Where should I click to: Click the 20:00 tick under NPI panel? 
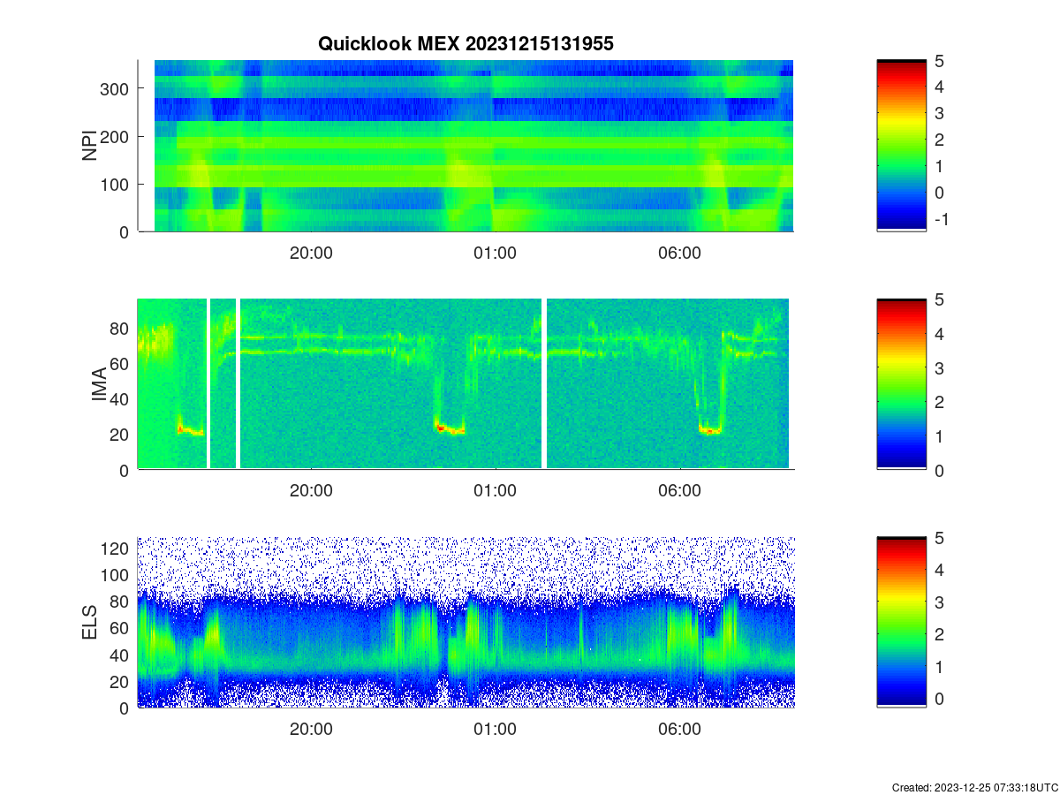click(x=311, y=254)
